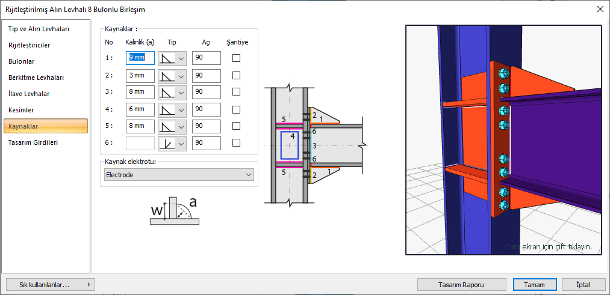
Task: Close the dialog with X button
Action: (x=599, y=9)
